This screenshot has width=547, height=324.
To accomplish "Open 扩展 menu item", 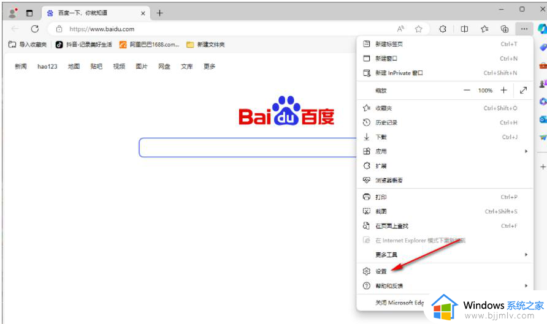I will 445,166.
